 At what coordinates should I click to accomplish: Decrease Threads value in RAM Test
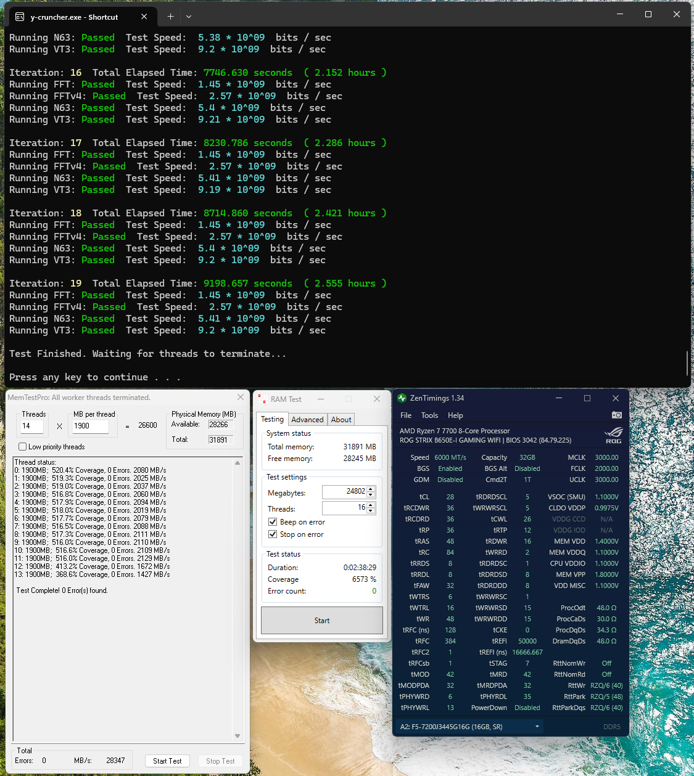click(371, 511)
